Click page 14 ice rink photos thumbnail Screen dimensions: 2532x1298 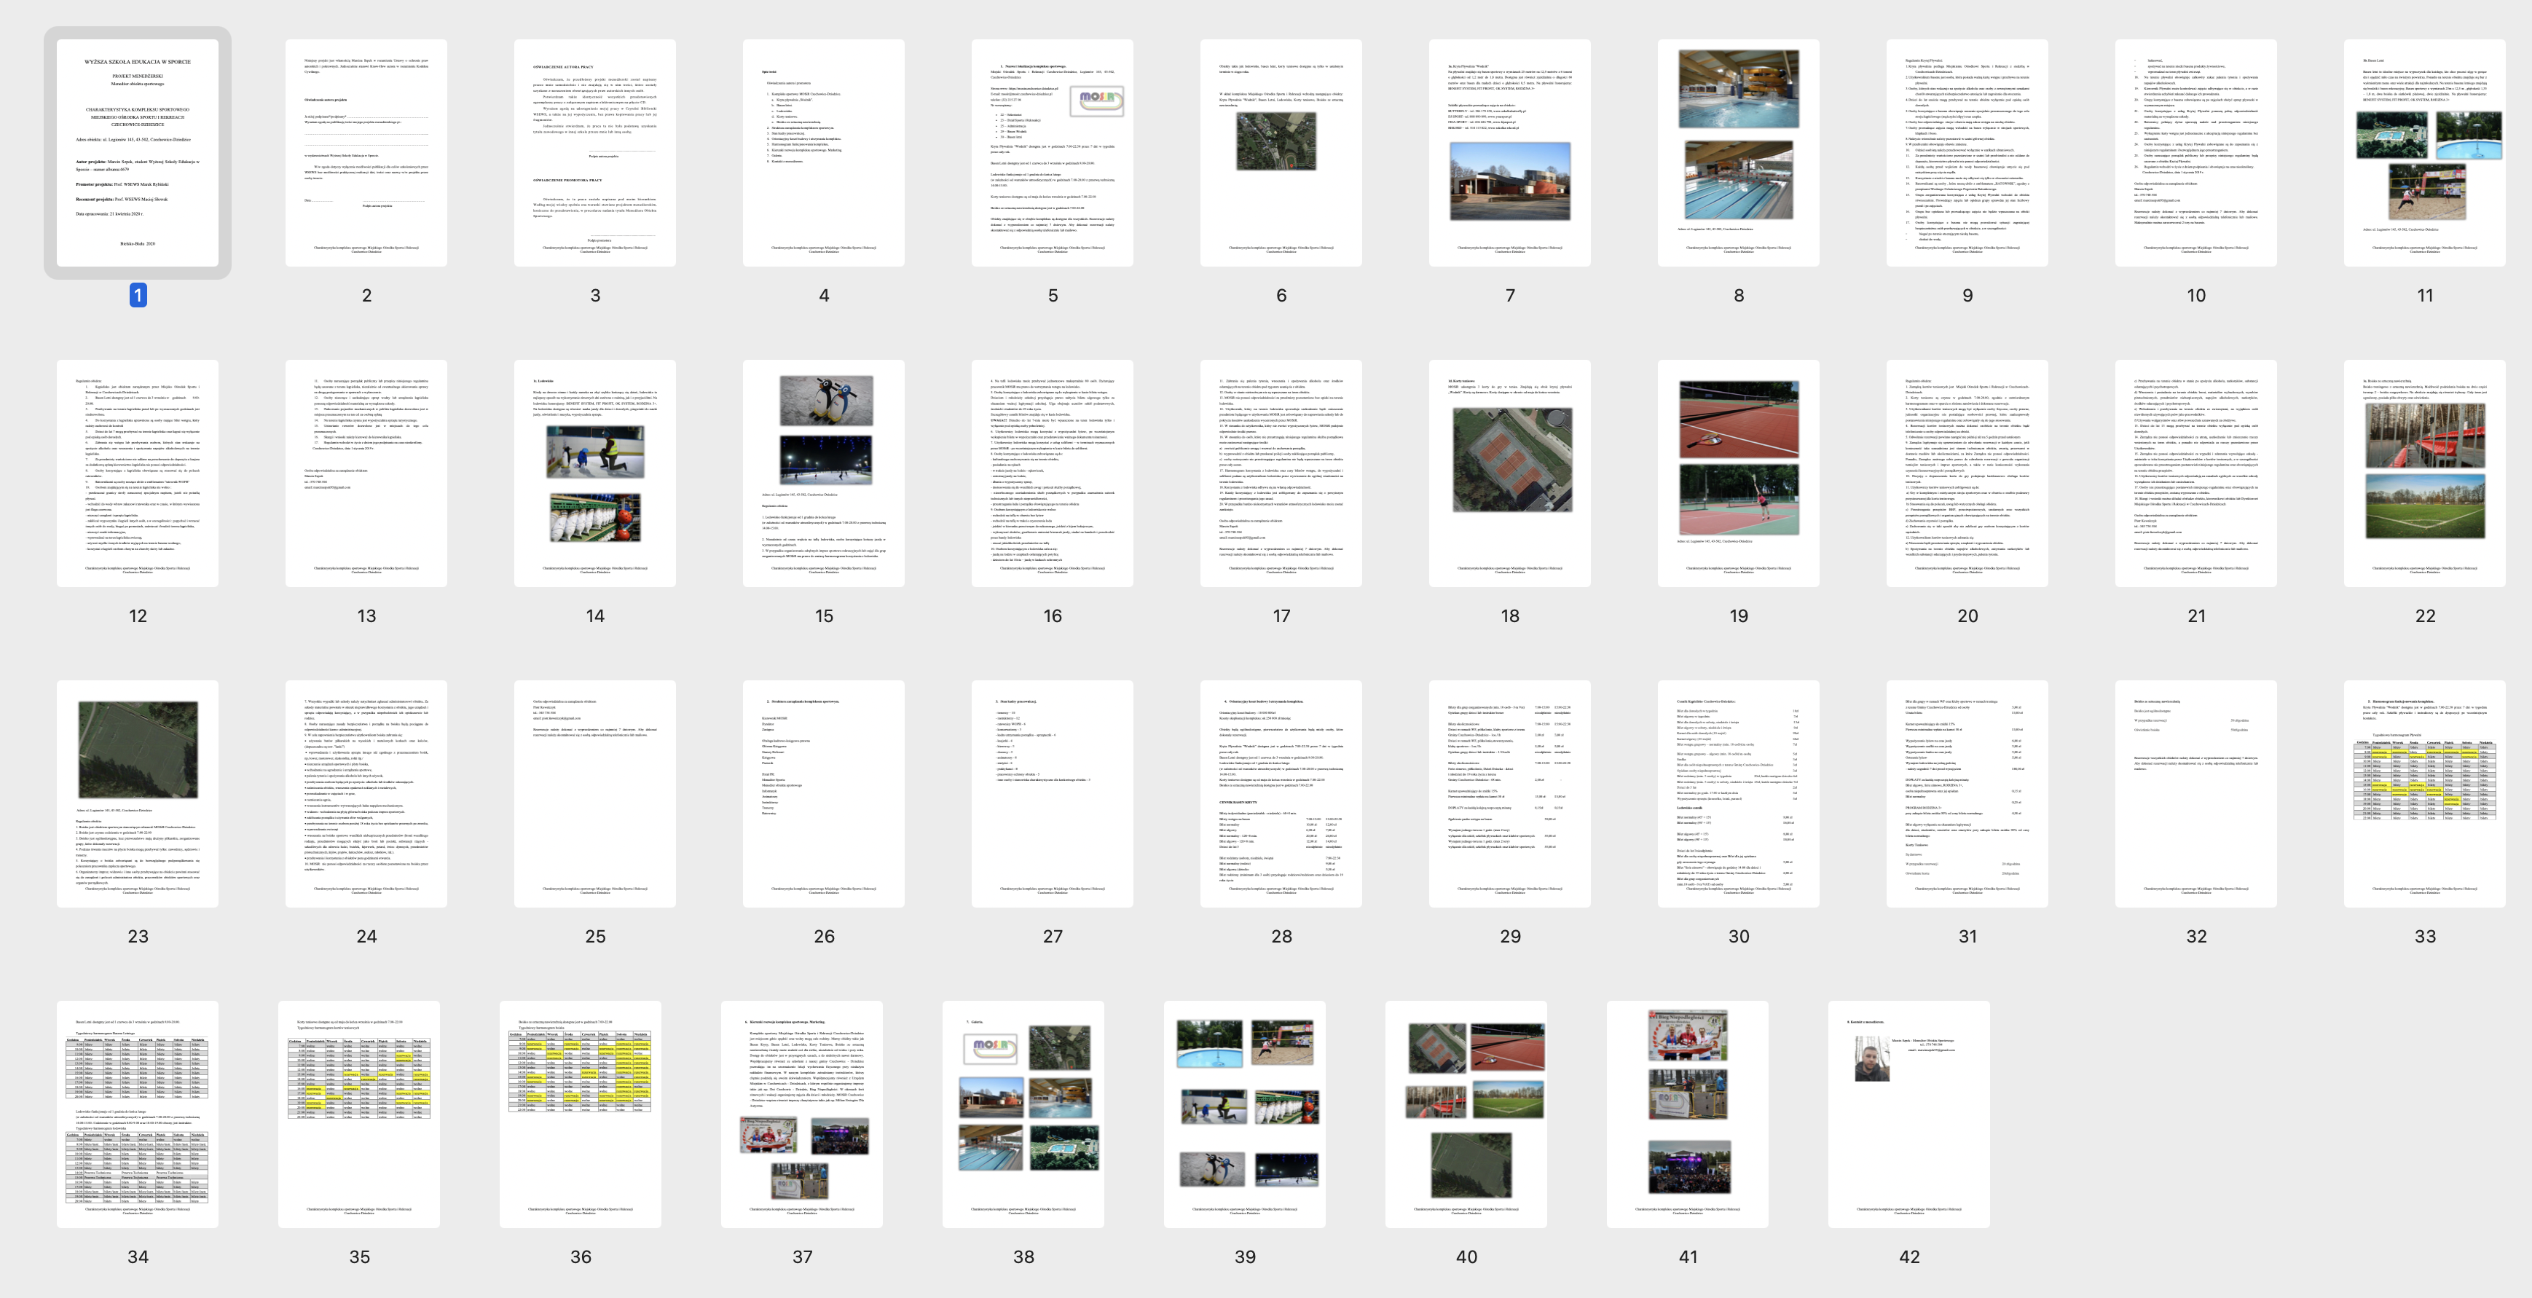(594, 473)
